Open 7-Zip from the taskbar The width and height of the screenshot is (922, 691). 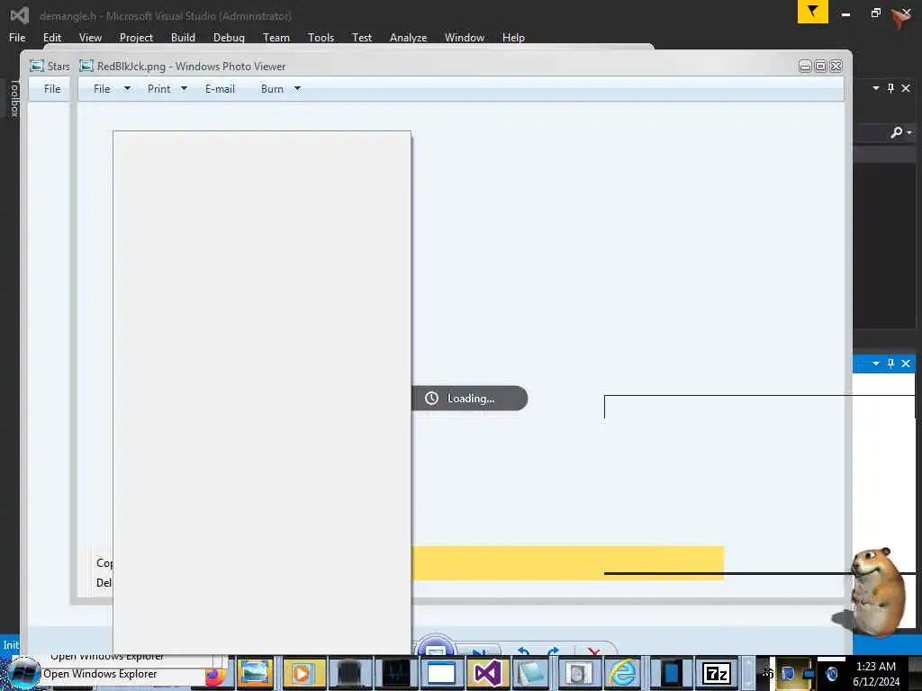(x=717, y=673)
